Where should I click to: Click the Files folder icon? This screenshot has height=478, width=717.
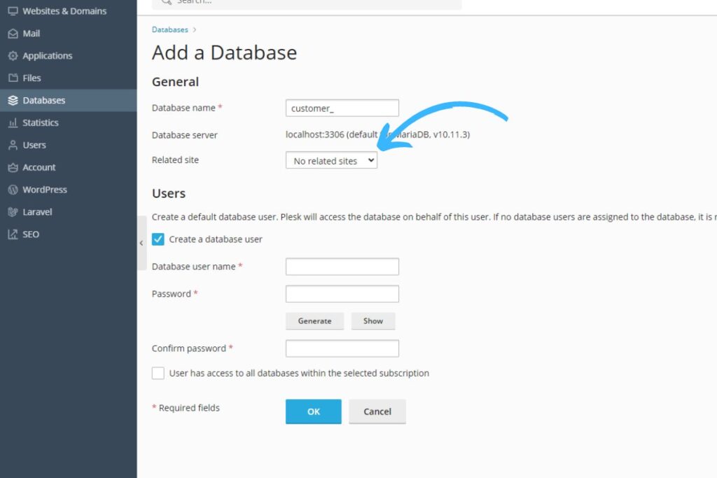pyautogui.click(x=13, y=78)
